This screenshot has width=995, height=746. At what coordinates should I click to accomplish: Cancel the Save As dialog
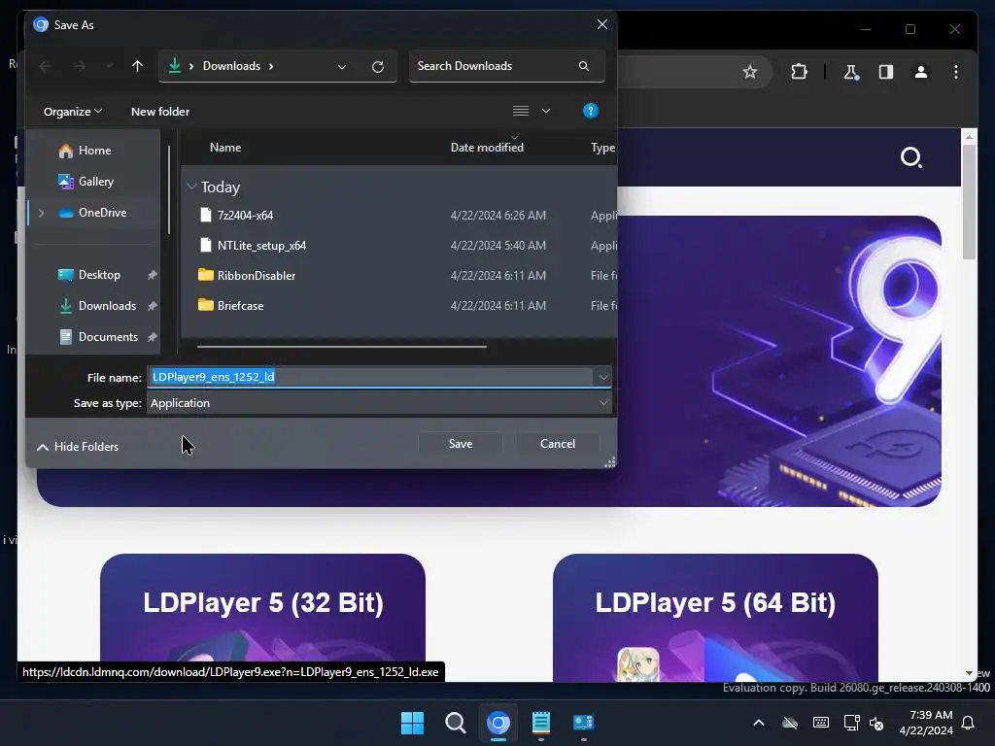(557, 443)
